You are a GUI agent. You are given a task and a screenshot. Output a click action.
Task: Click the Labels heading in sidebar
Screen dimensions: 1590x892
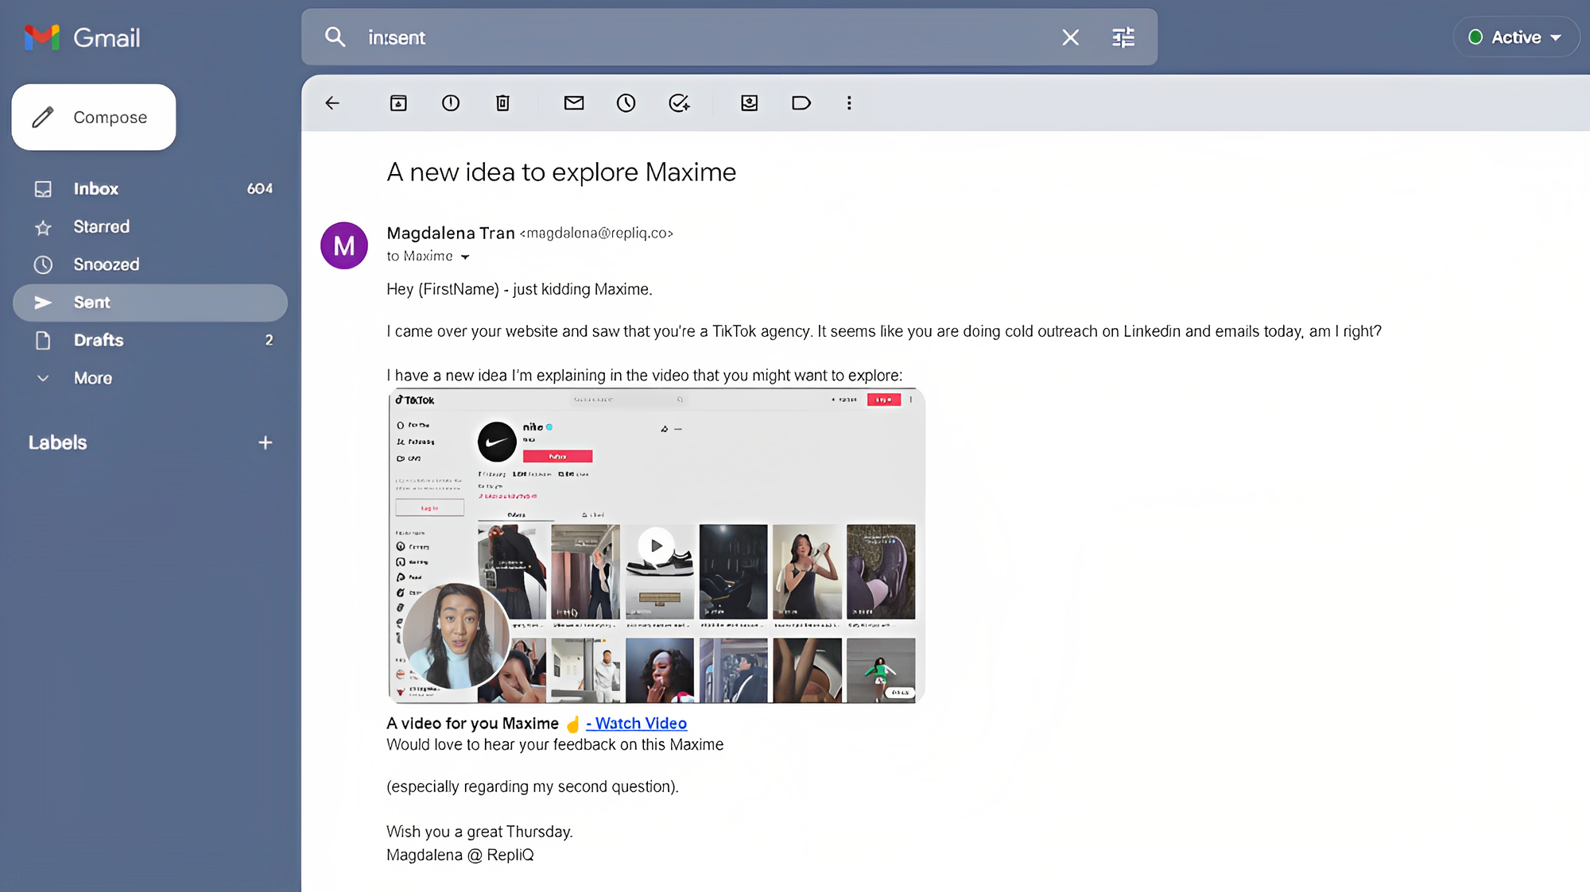click(x=57, y=442)
